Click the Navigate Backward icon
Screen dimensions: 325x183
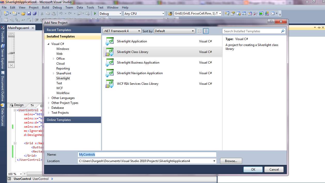pos(79,13)
